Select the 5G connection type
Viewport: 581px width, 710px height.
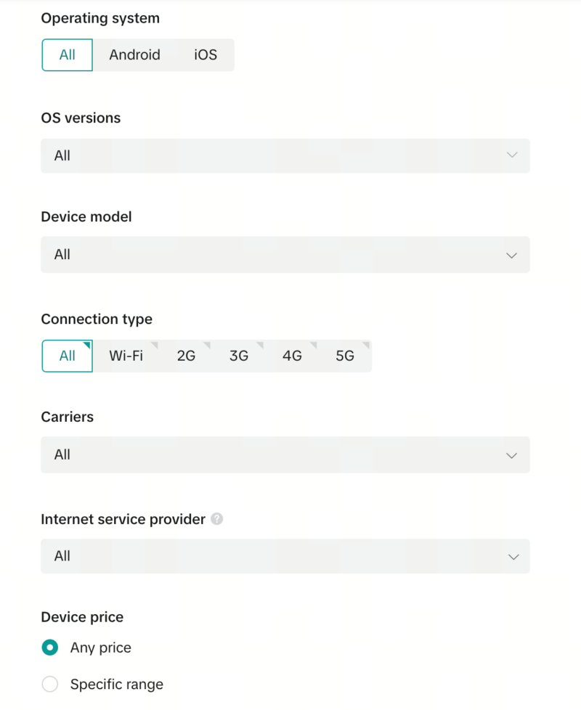[345, 356]
